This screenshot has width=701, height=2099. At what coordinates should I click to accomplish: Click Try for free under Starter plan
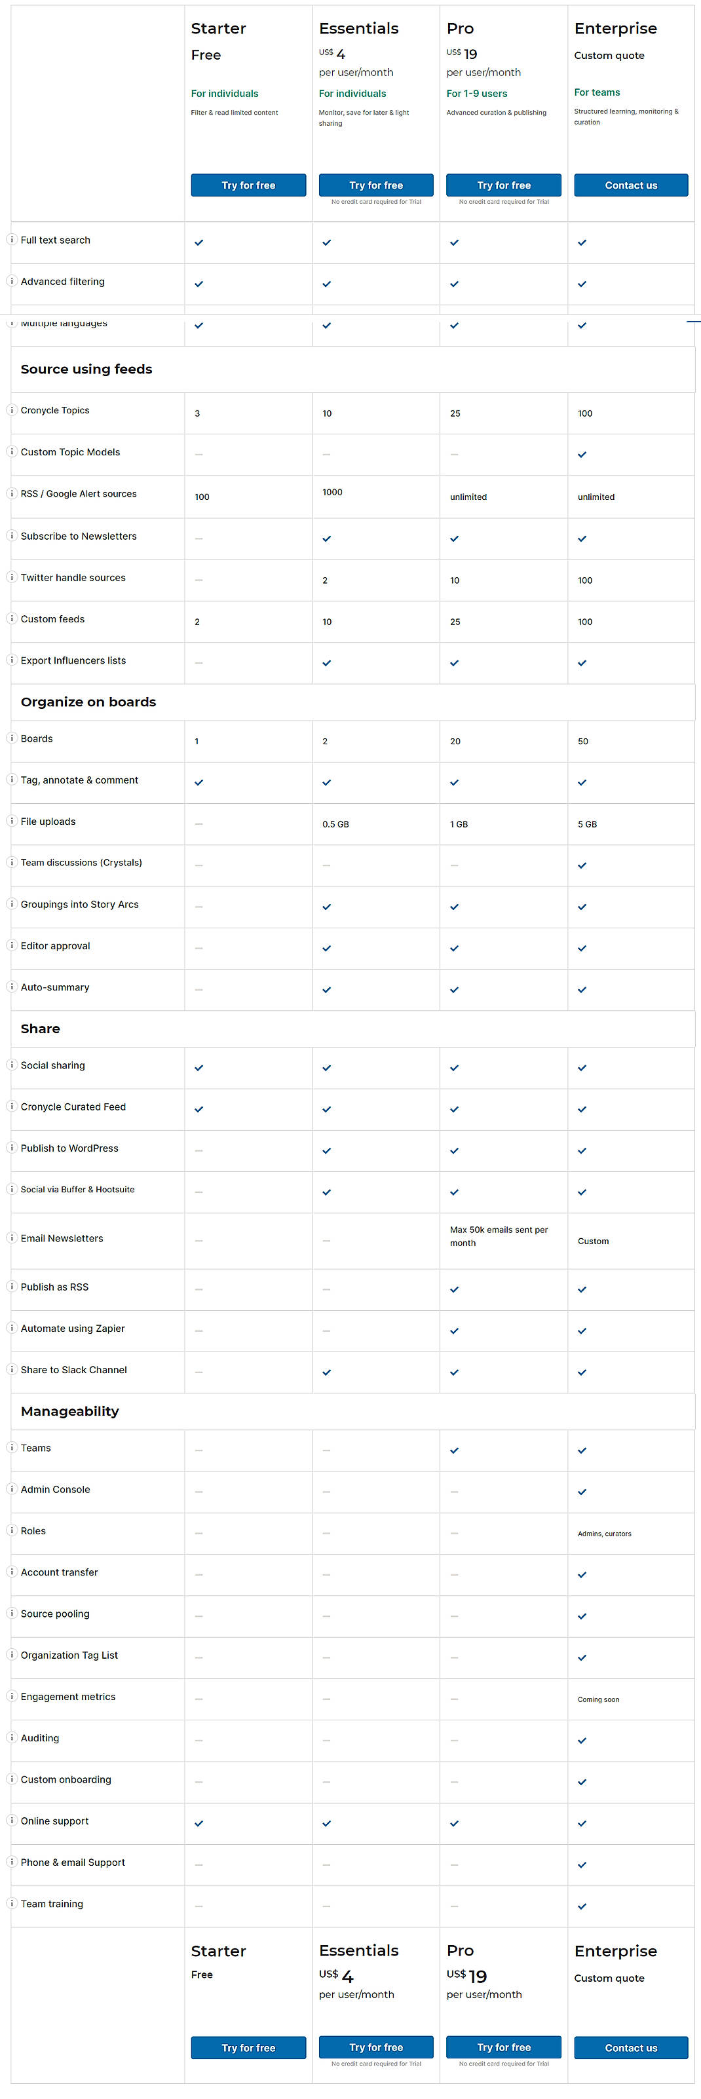248,185
